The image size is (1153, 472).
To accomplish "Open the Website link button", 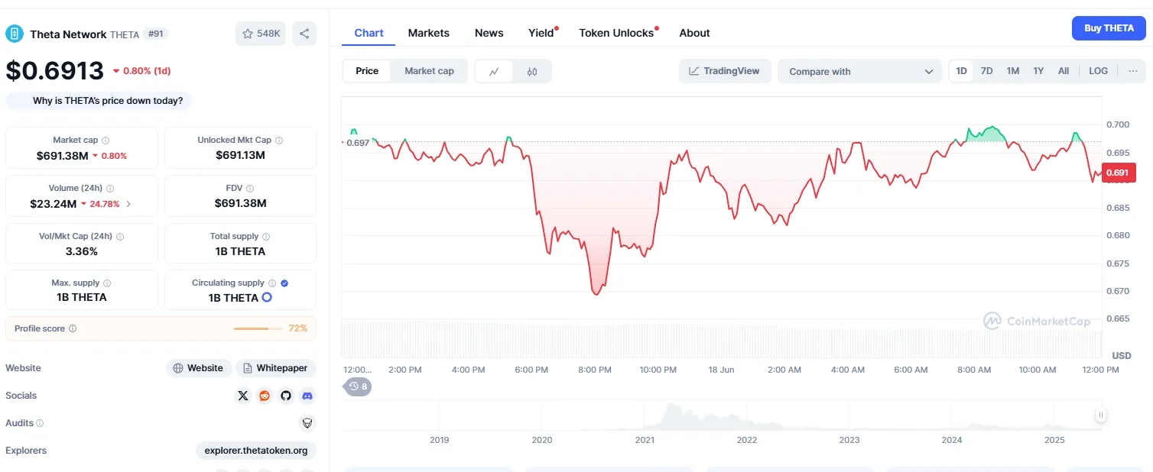I will (x=199, y=368).
